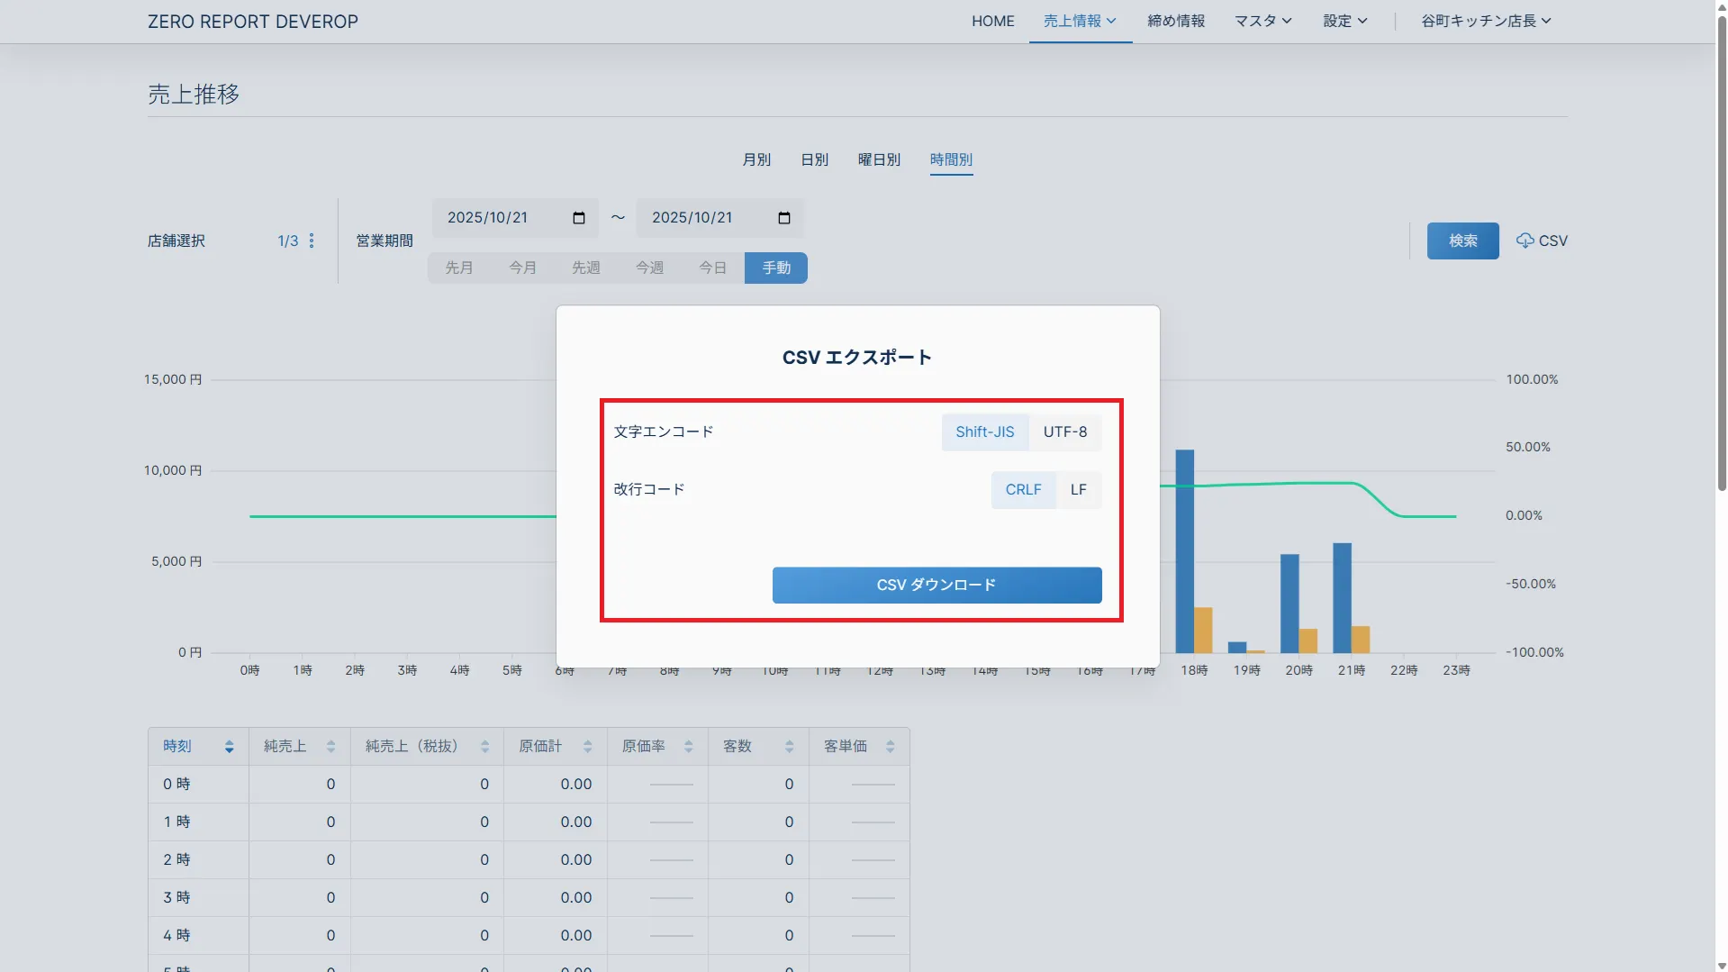Switch to the 月別 tab

[x=756, y=159]
